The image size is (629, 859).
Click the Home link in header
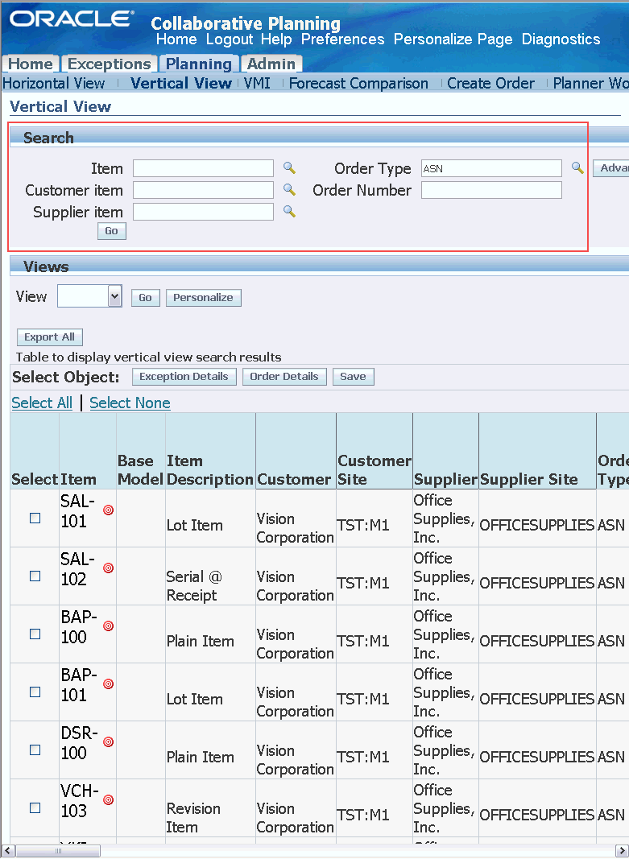point(176,39)
